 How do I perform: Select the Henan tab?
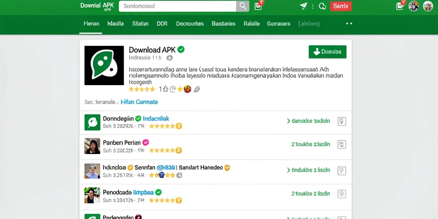[x=92, y=24]
